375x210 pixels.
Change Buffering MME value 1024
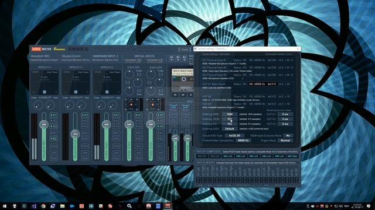click(230, 114)
